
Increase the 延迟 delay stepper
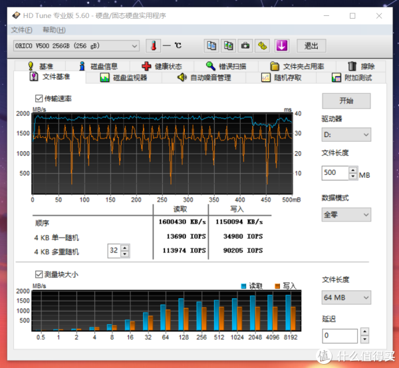click(364, 332)
